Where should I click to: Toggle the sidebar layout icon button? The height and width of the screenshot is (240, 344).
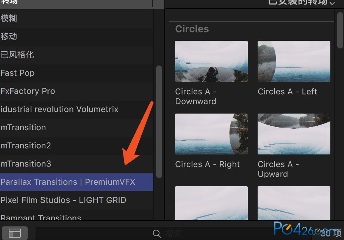coord(15,233)
